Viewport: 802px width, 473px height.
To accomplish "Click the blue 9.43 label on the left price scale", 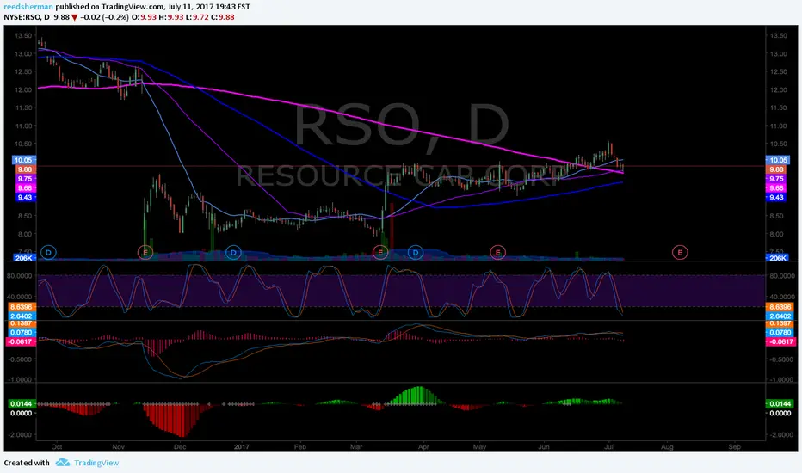I will [25, 197].
